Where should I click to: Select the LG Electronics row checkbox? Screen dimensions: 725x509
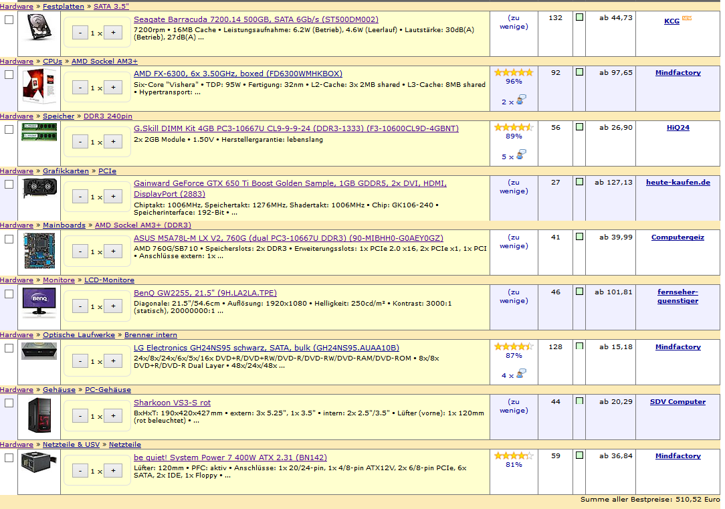click(9, 348)
